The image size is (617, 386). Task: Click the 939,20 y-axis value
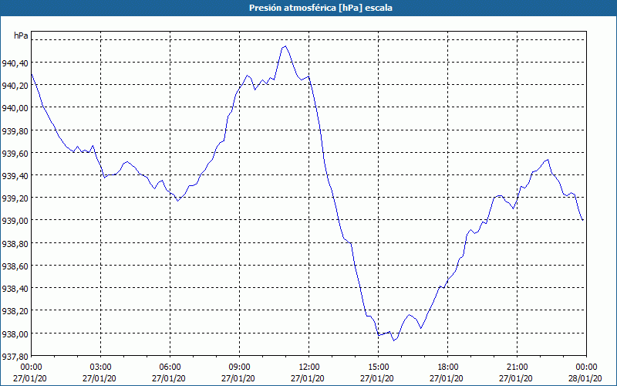[15, 198]
